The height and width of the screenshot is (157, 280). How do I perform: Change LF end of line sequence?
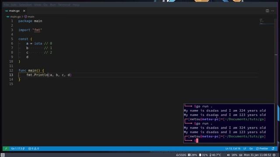(245, 148)
